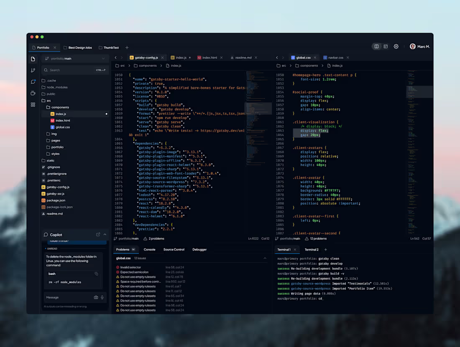Toggle the split editor layout icon
Image resolution: width=460 pixels, height=347 pixels.
click(376, 46)
